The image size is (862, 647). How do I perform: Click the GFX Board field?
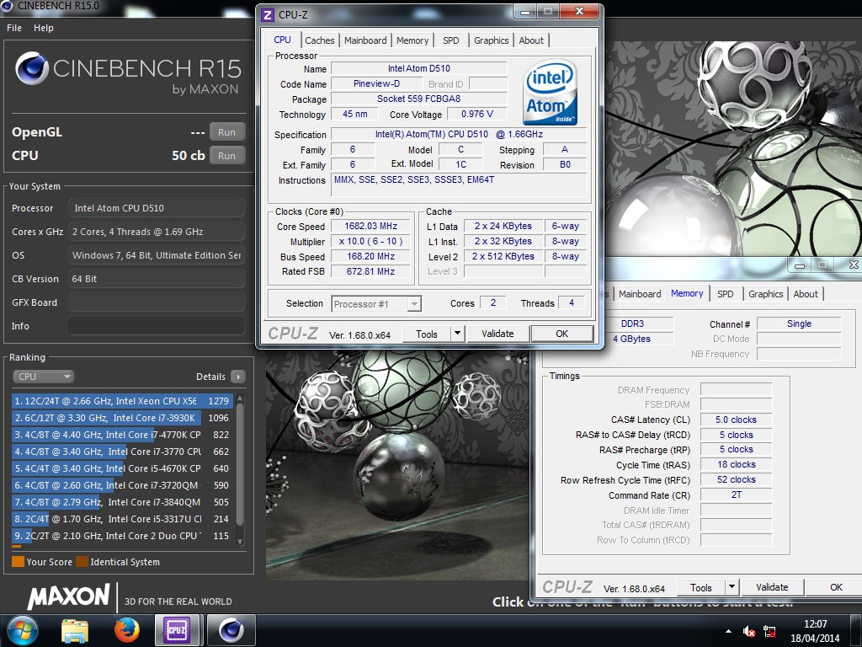click(157, 302)
